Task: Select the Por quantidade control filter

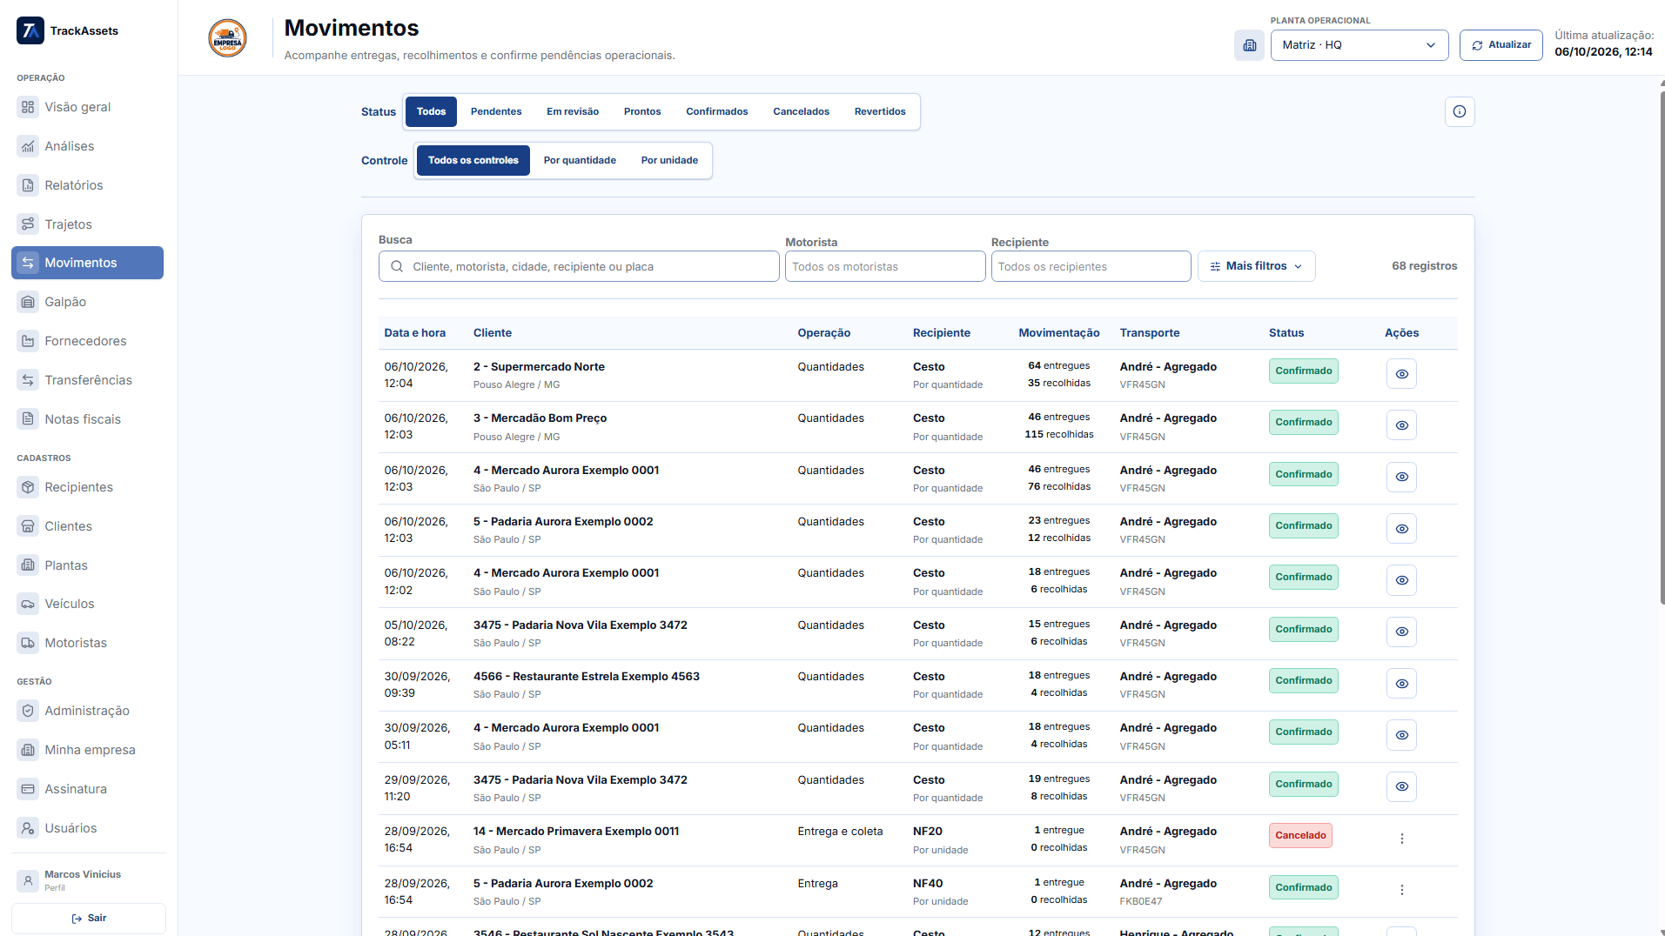Action: pos(580,160)
